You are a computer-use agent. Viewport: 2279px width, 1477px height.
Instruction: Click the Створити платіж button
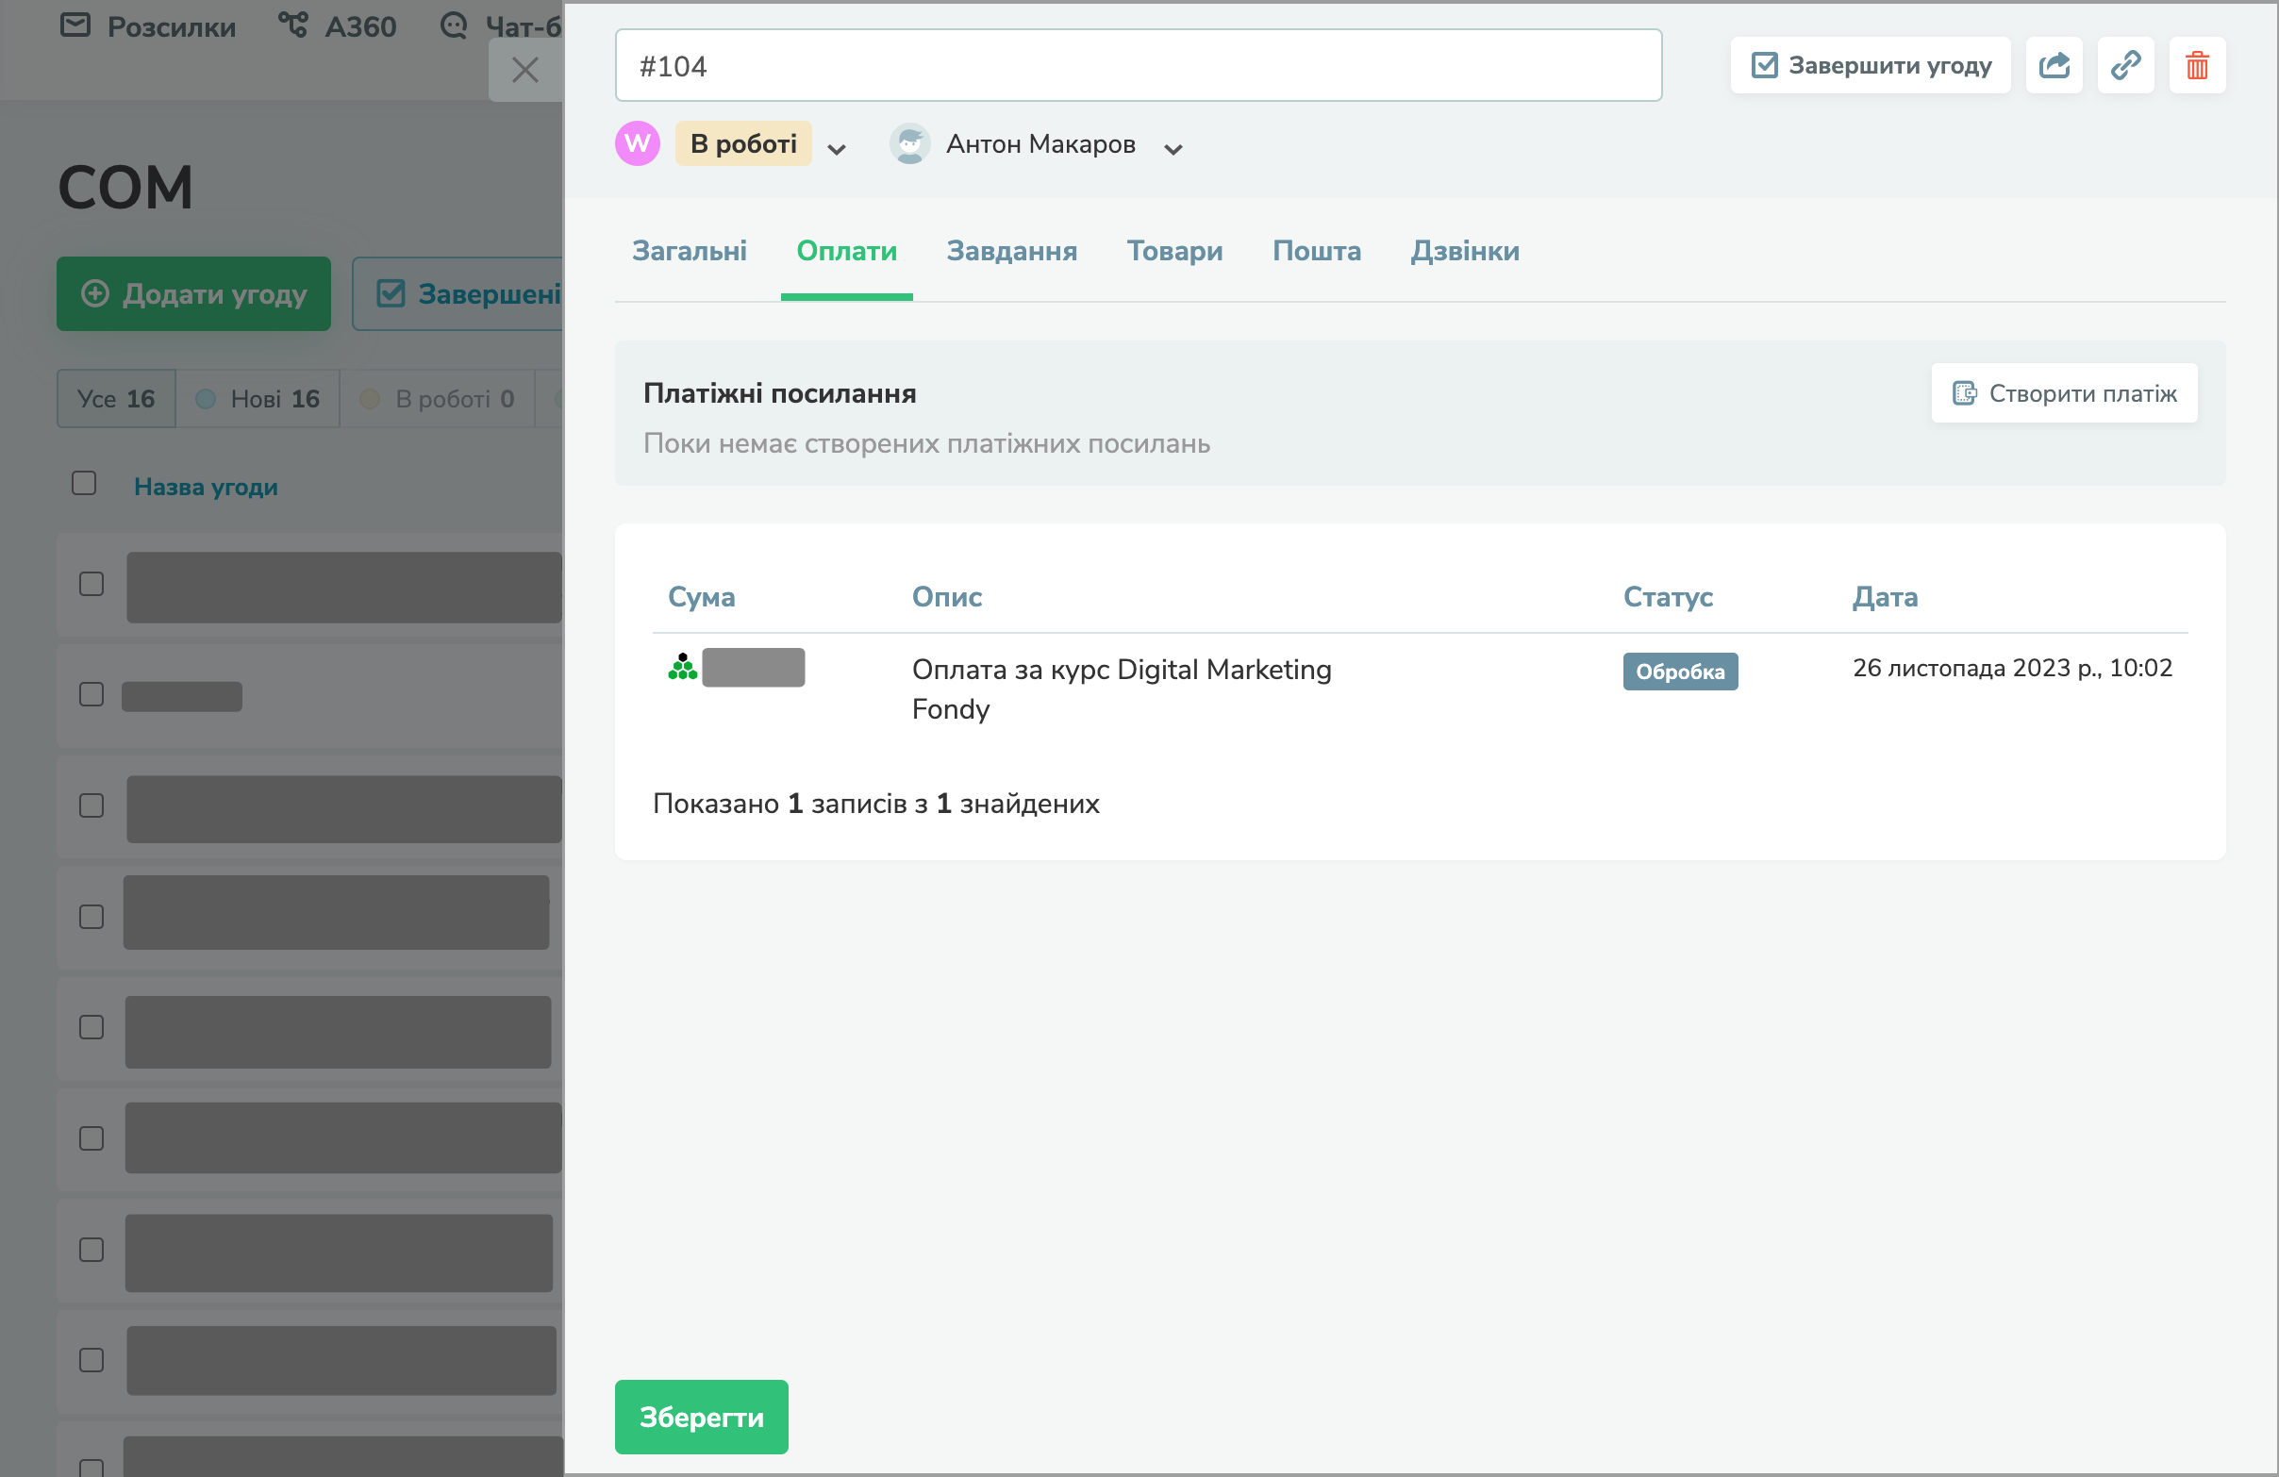pos(2064,393)
